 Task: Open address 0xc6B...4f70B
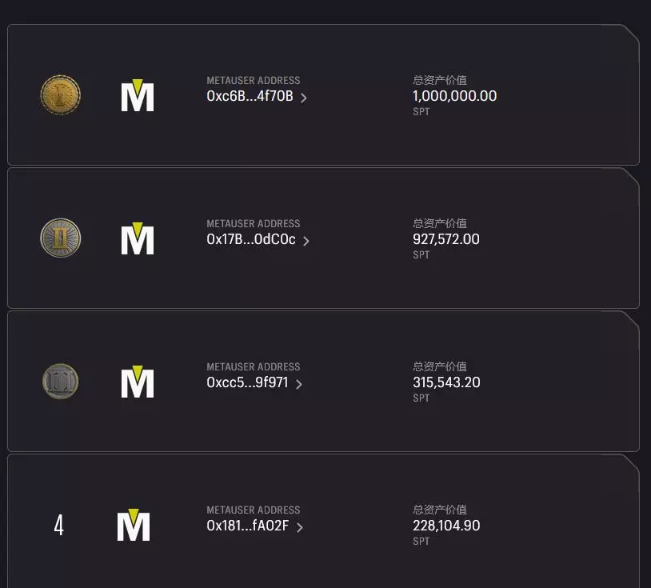click(x=250, y=97)
